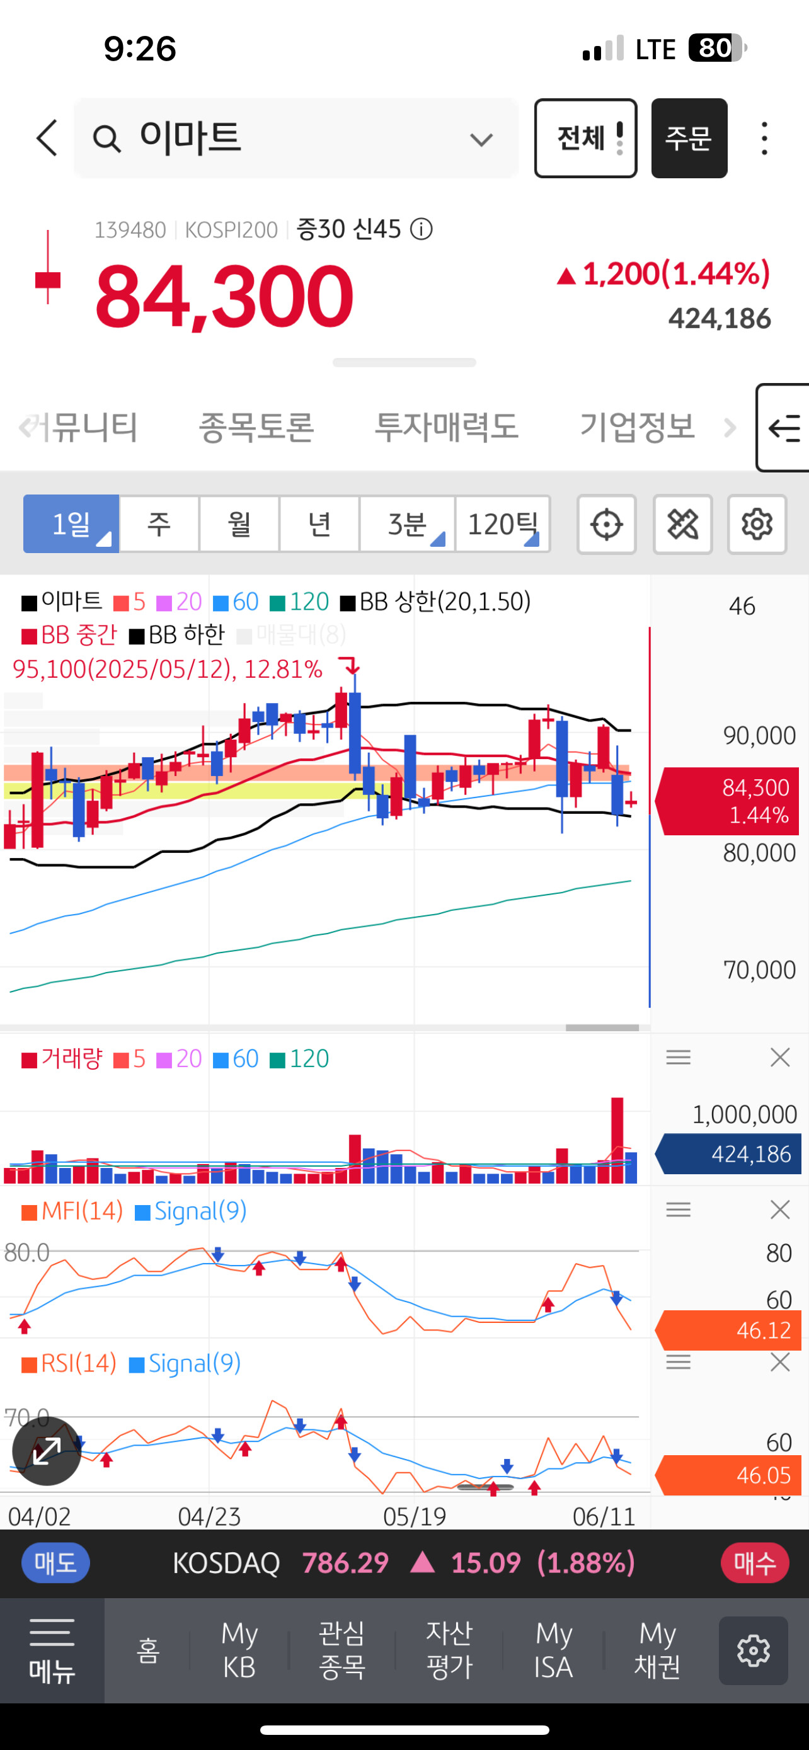Close the MFI(14) indicator panel
This screenshot has width=809, height=1750.
[x=780, y=1210]
